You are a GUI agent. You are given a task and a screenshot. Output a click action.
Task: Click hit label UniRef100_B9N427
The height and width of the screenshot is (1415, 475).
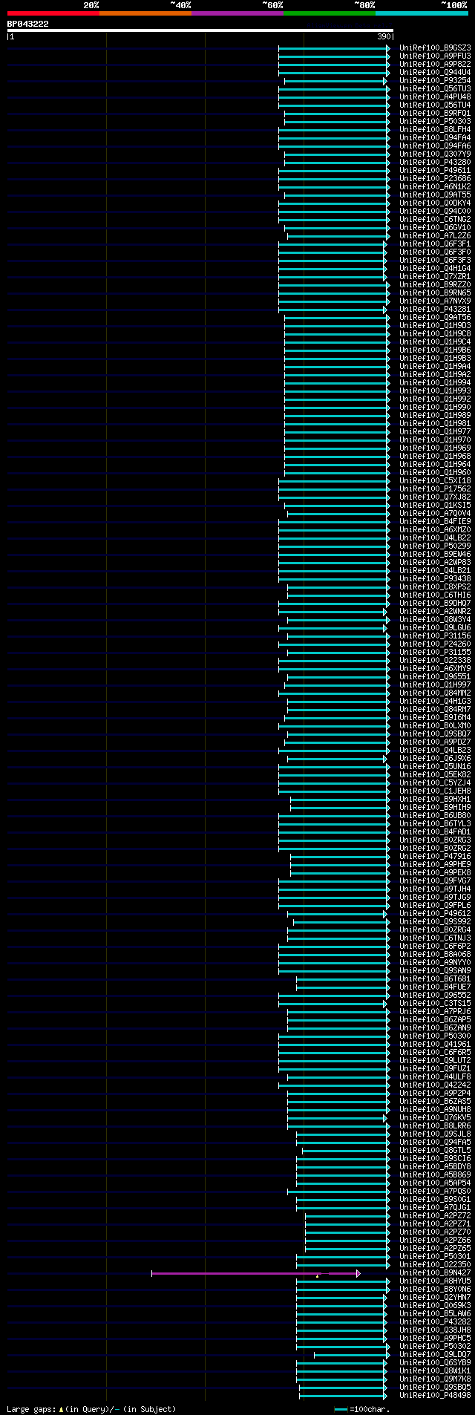coord(435,1273)
